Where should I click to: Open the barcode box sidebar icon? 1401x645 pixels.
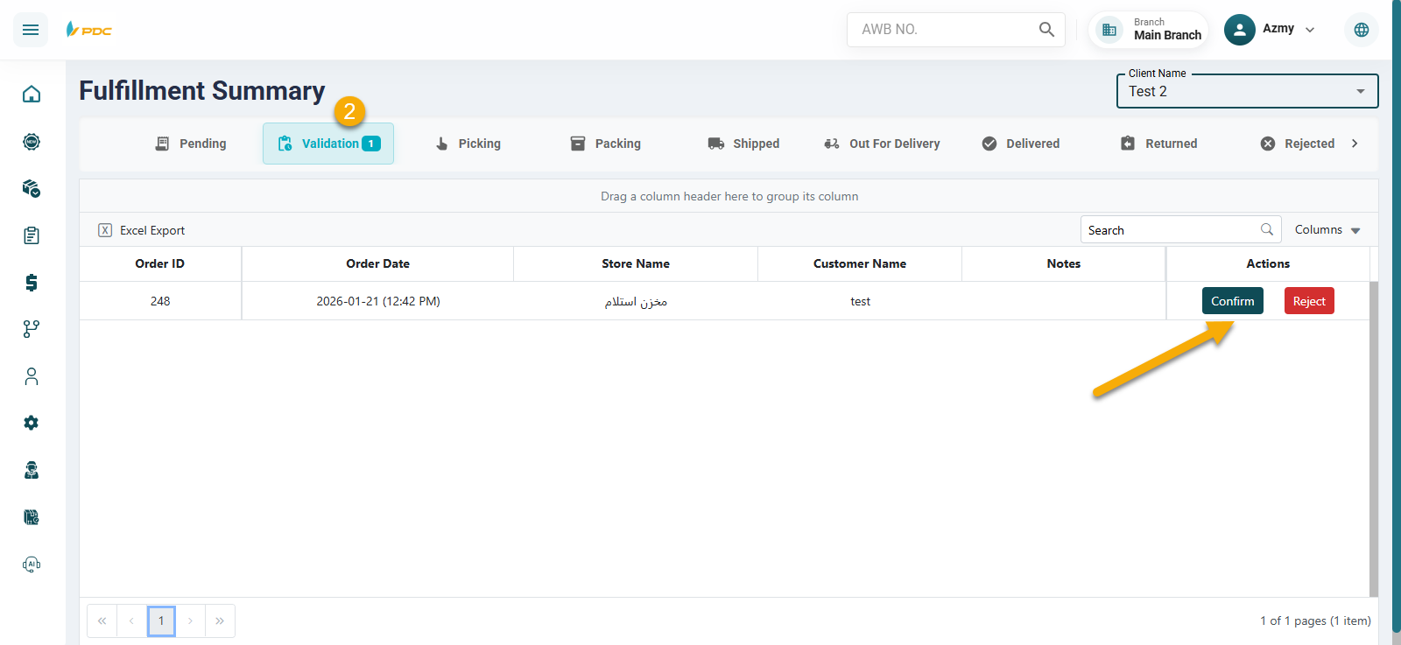click(32, 517)
